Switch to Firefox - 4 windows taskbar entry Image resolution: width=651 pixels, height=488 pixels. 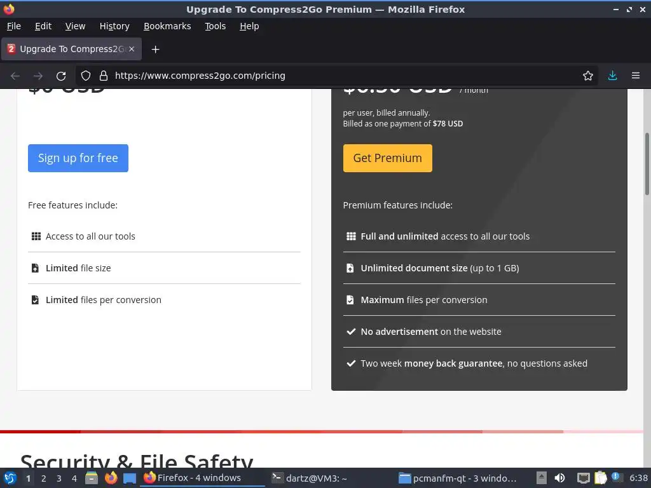click(x=203, y=478)
